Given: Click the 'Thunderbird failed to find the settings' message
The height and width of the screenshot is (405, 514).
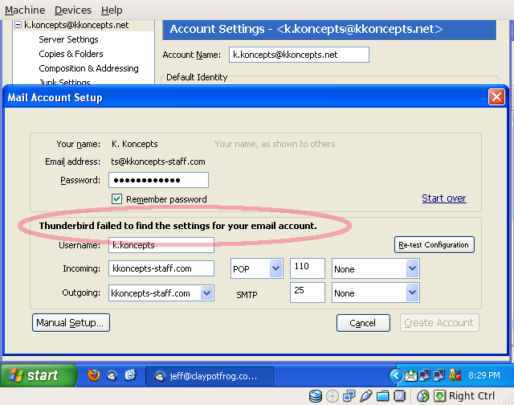Looking at the screenshot, I should 178,226.
